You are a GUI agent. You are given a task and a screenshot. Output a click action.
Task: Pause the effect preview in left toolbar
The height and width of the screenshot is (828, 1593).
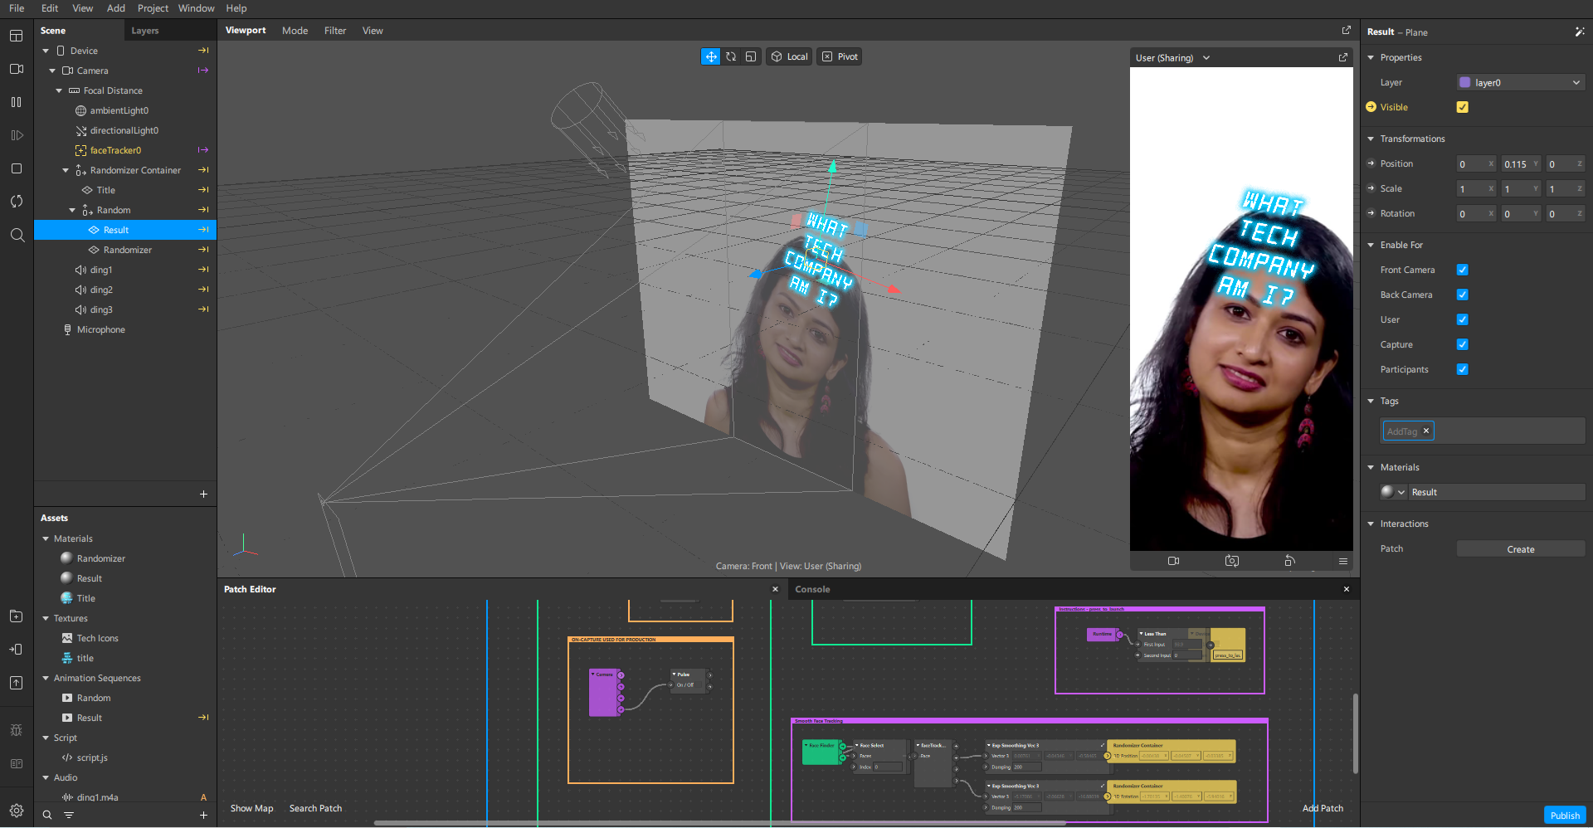(16, 102)
